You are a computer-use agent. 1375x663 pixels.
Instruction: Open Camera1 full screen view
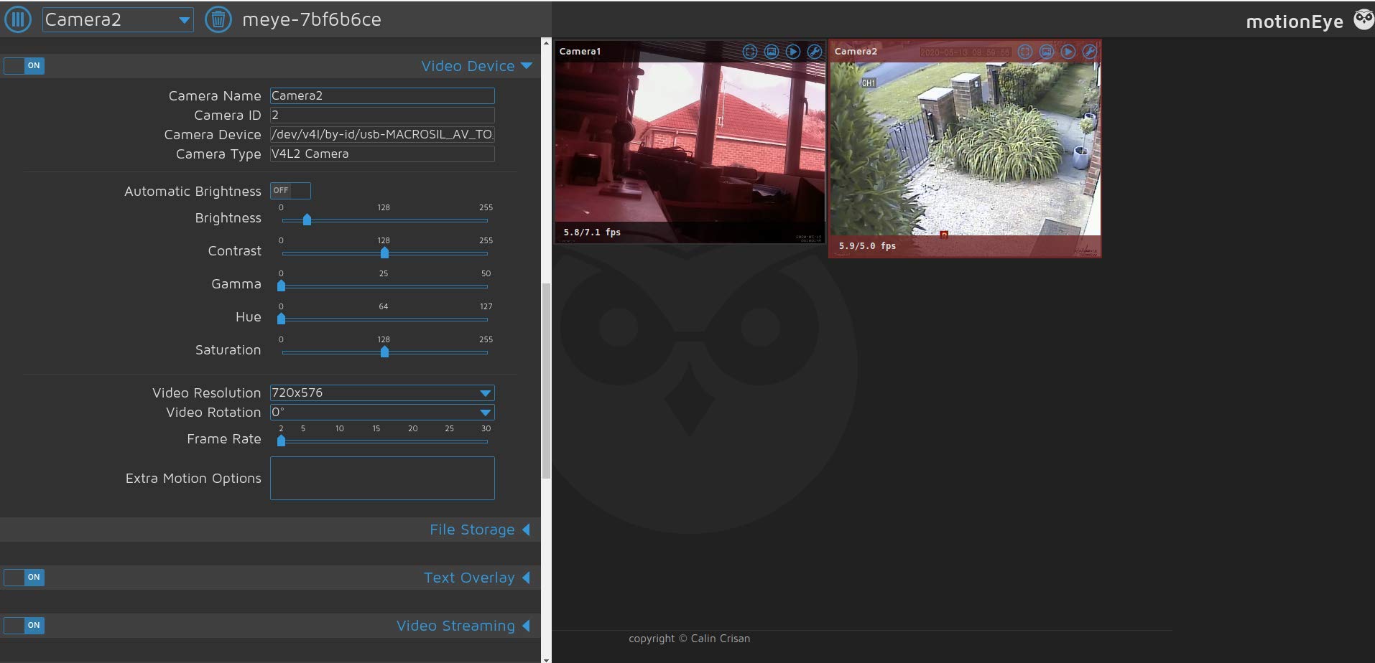749,52
